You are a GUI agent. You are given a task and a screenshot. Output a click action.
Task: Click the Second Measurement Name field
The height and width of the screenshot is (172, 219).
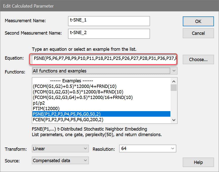click(x=109, y=34)
